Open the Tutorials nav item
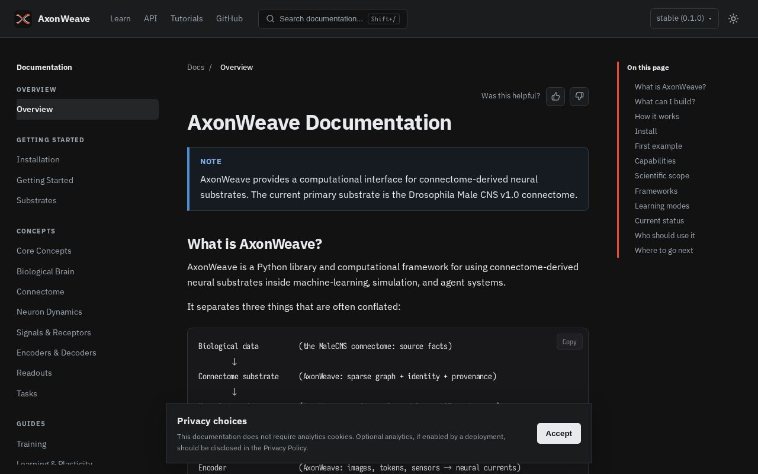758x474 pixels. coord(187,18)
